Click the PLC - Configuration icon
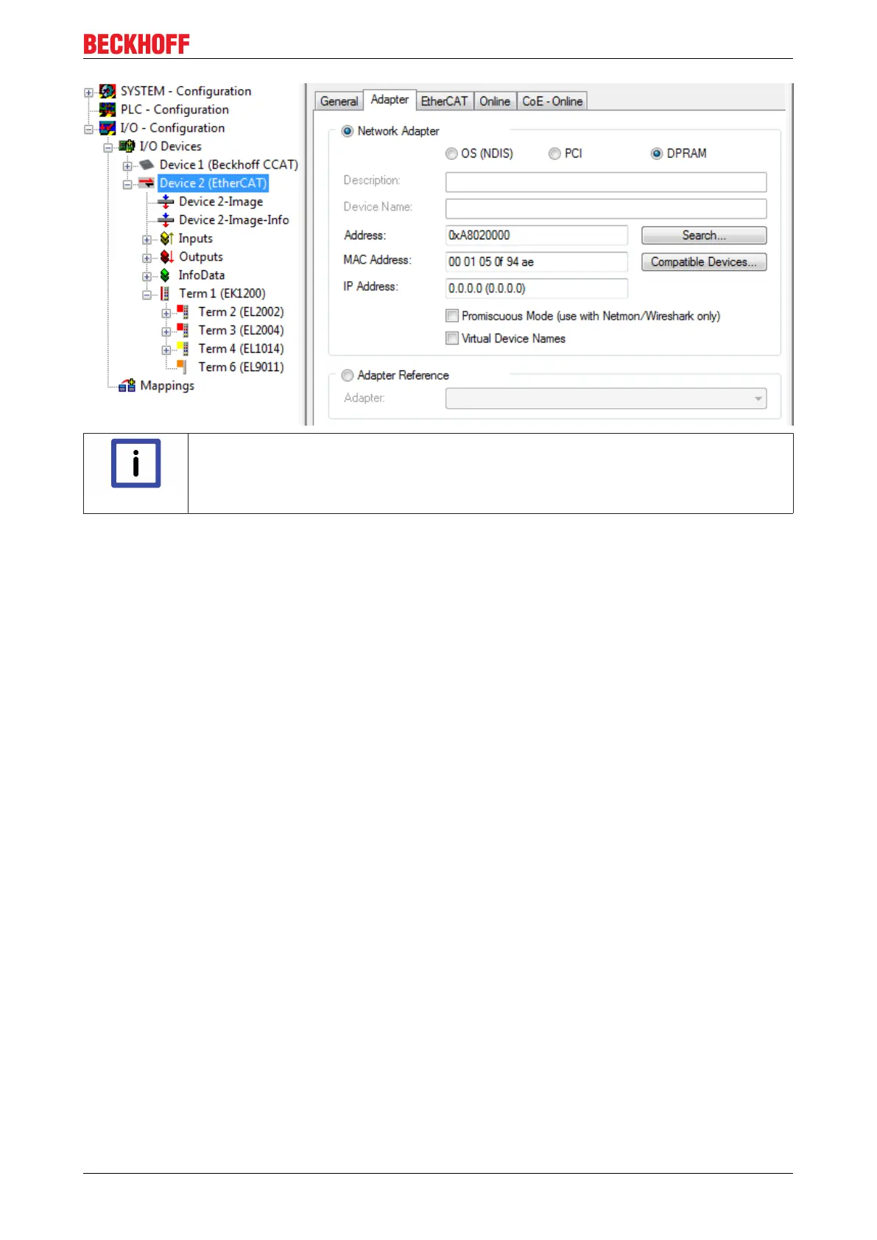The height and width of the screenshot is (1240, 877). [x=108, y=110]
